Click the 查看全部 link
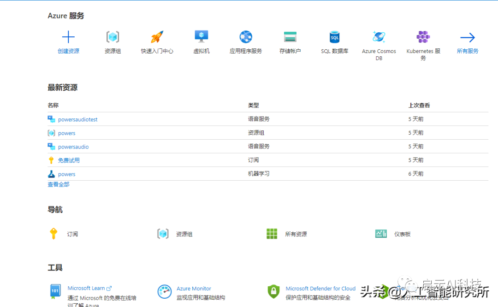Viewport: 498px width, 307px height. click(x=59, y=184)
